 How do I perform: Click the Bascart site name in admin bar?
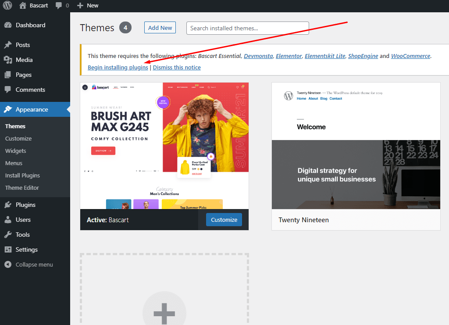[x=39, y=5]
